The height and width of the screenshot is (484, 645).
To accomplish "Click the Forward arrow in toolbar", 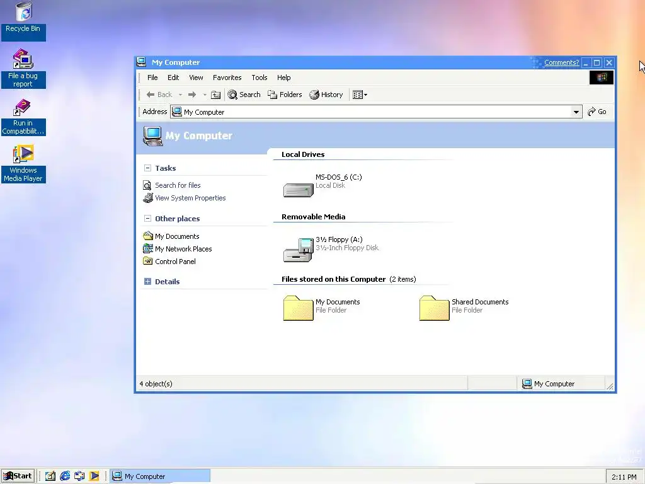I will pos(192,95).
